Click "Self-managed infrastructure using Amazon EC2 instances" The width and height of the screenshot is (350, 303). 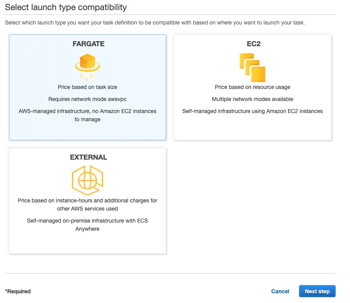point(252,111)
